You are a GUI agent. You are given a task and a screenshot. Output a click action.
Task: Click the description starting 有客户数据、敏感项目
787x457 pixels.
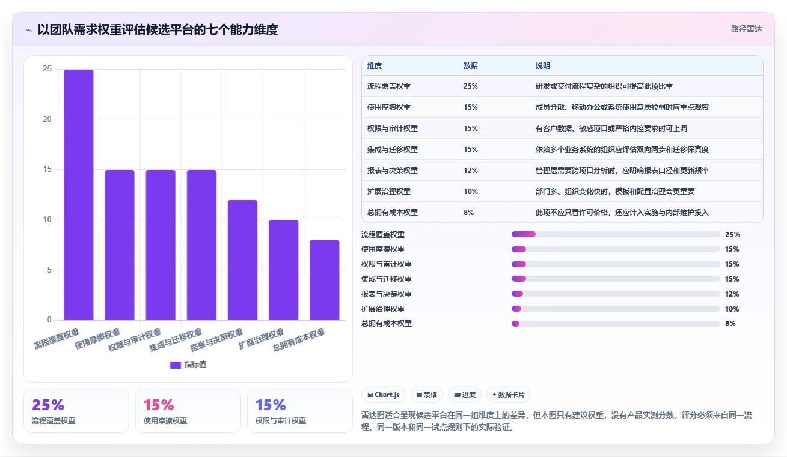pyautogui.click(x=611, y=129)
